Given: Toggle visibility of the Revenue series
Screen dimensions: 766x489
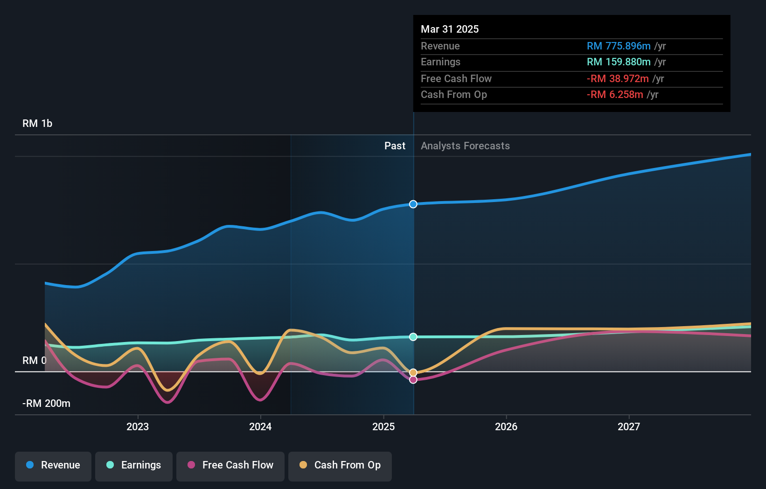Looking at the screenshot, I should pos(53,466).
